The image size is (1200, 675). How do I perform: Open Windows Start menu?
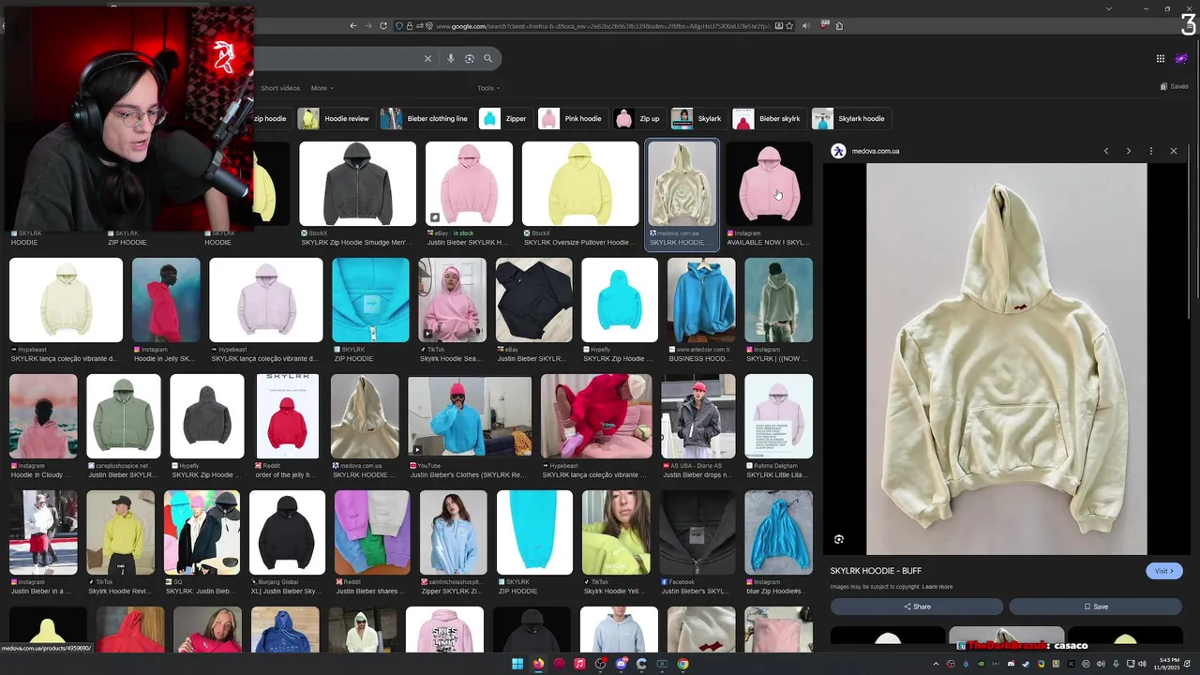[x=517, y=664]
